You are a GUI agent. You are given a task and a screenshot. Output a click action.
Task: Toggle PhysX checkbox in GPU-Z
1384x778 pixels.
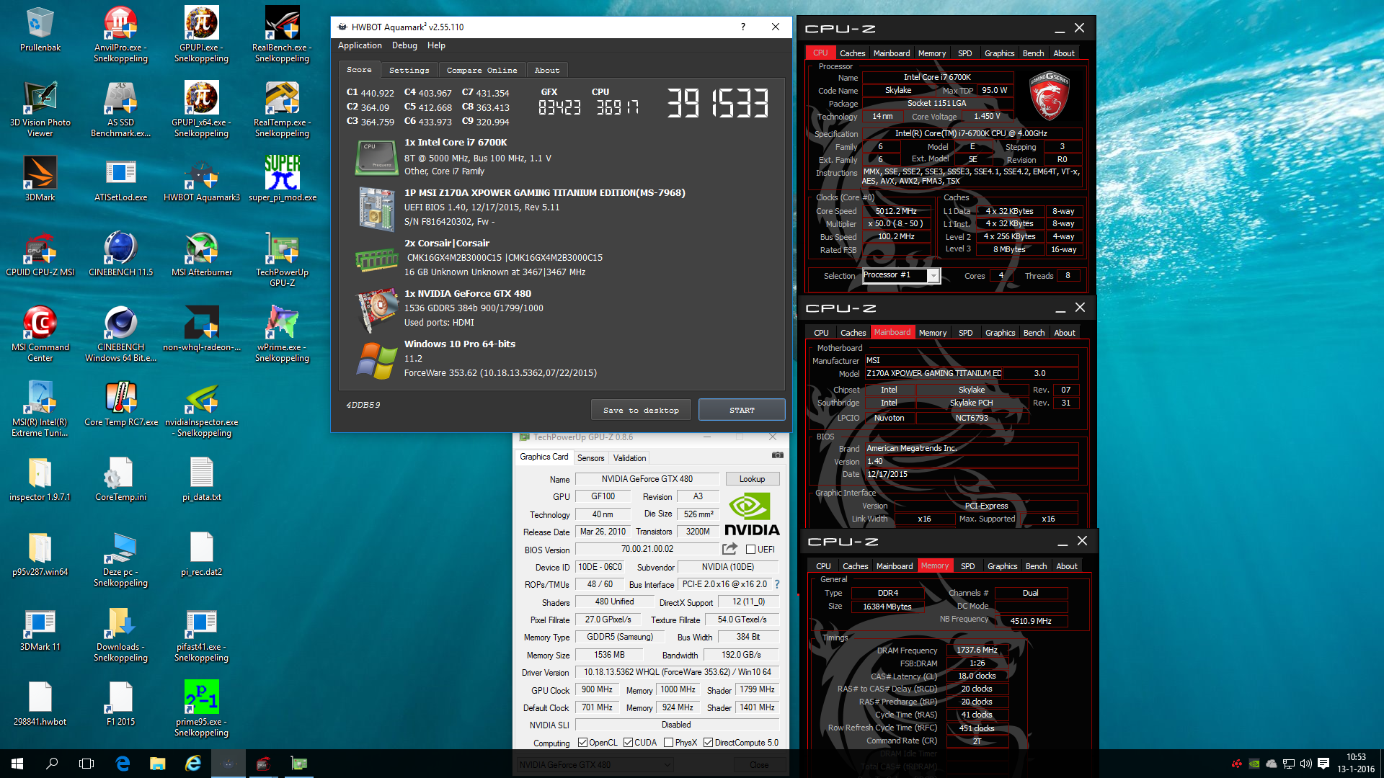[668, 743]
